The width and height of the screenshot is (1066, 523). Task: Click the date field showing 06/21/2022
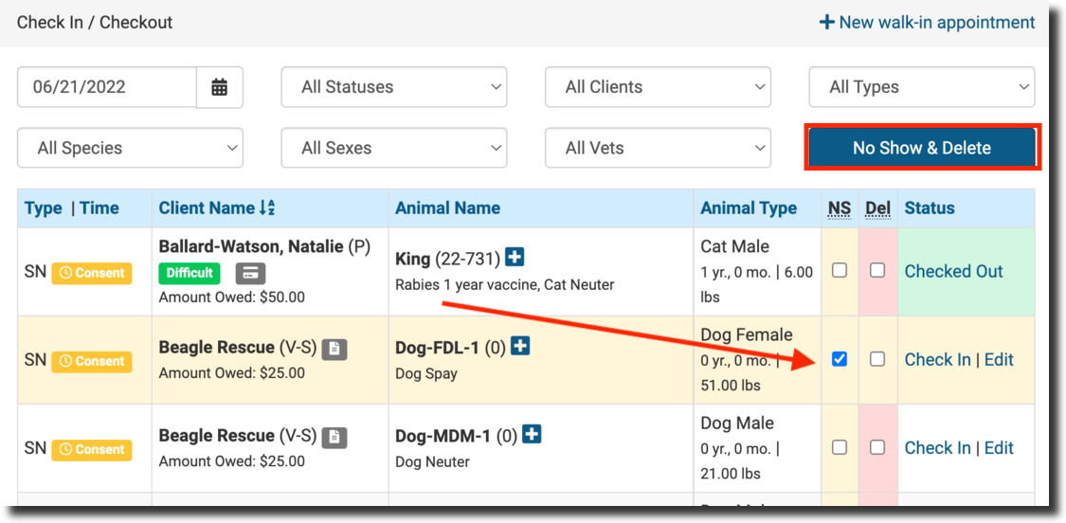(x=107, y=87)
